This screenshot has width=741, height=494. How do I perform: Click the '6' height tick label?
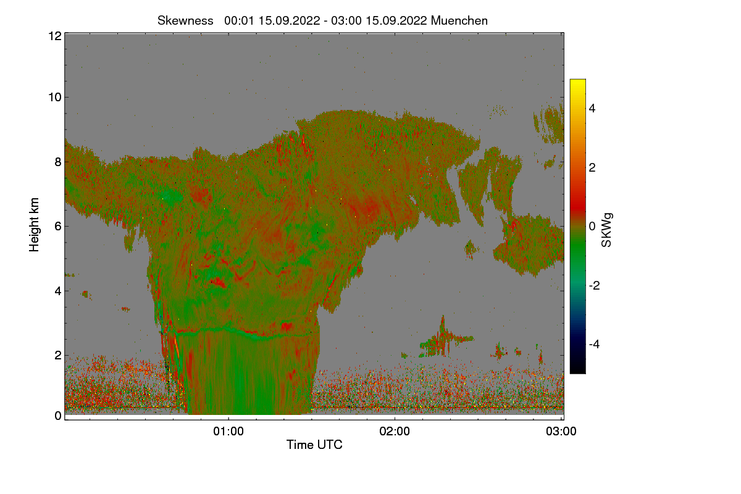[x=58, y=226]
